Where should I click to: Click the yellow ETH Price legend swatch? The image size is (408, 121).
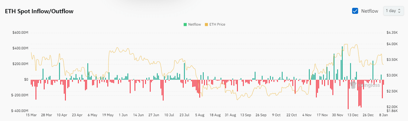[206, 24]
